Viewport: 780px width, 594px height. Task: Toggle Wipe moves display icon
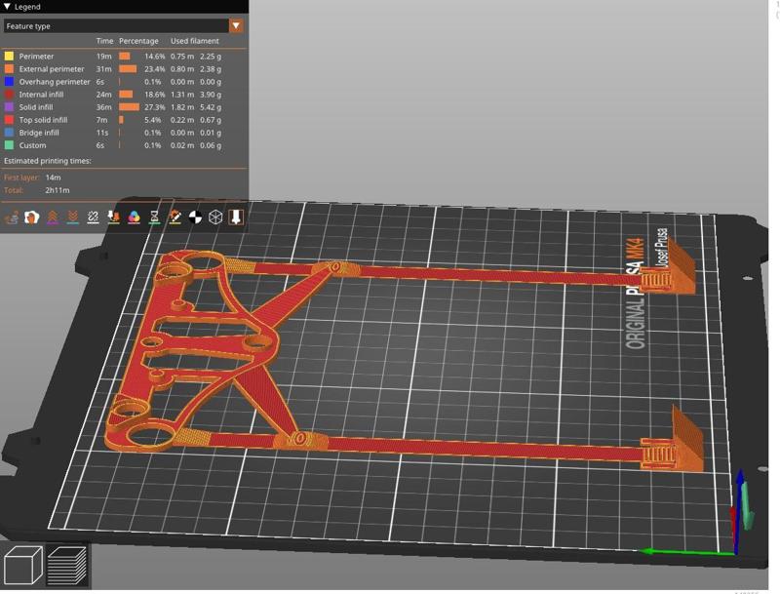pyautogui.click(x=32, y=218)
